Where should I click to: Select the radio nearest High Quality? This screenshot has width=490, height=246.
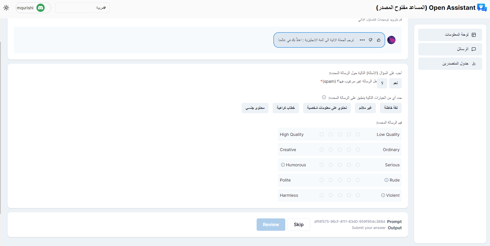pos(322,134)
